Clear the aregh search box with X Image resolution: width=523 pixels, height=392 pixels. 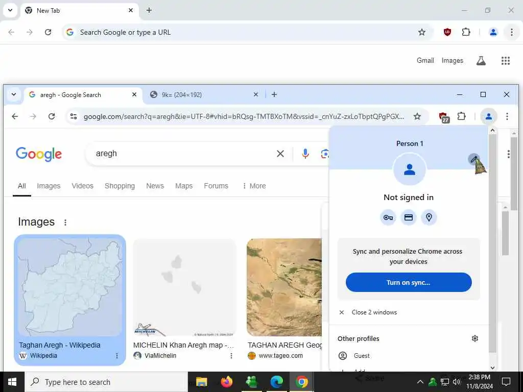coord(280,153)
